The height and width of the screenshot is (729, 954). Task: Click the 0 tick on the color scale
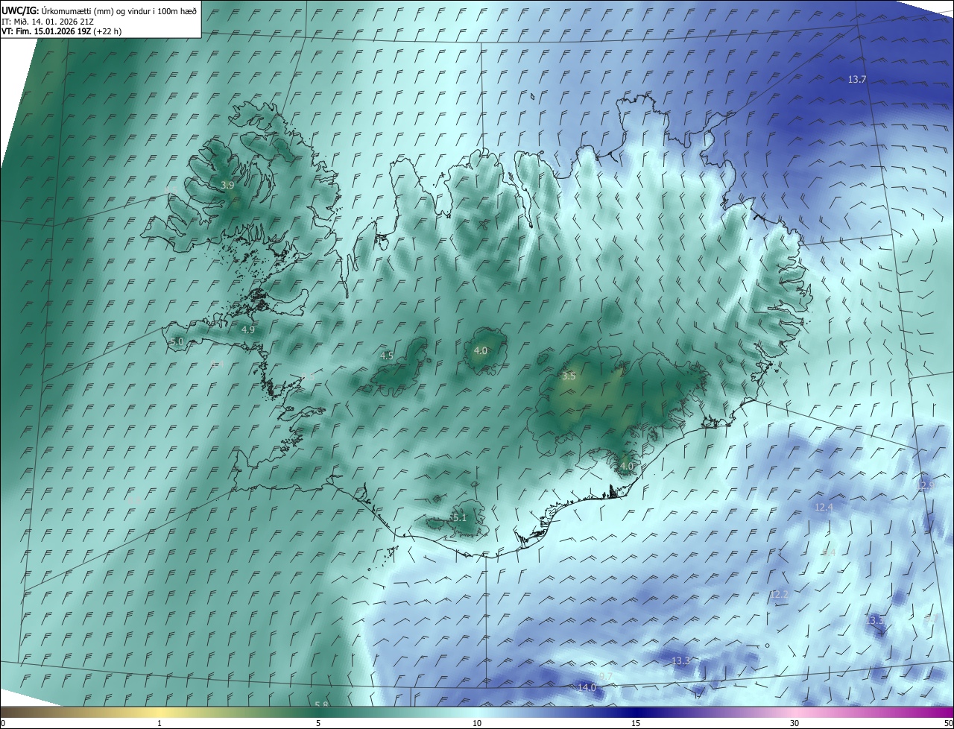3,724
